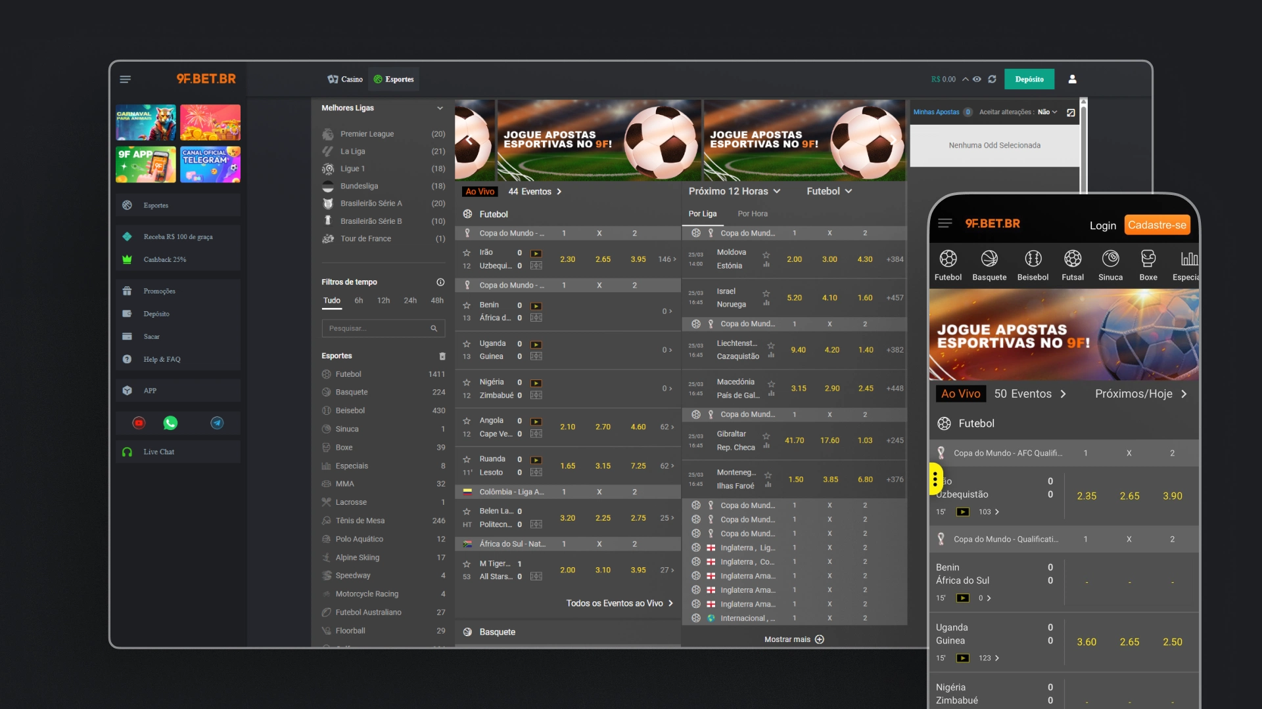Image resolution: width=1262 pixels, height=709 pixels.
Task: Click the info icon beside Filtros de tempo
Action: [x=440, y=282]
